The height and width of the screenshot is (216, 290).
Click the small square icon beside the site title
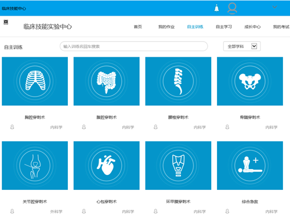(6, 22)
